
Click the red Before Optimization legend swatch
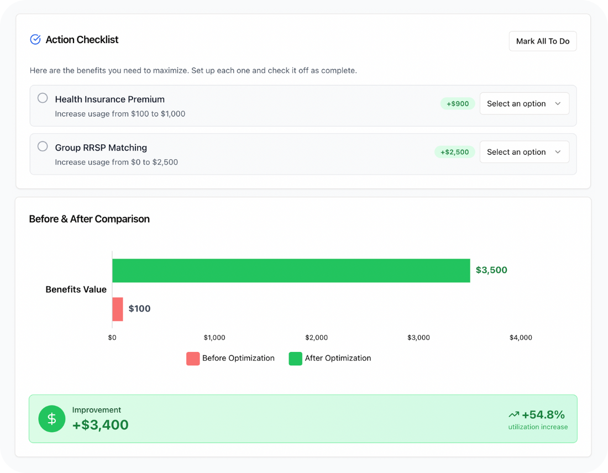click(193, 359)
